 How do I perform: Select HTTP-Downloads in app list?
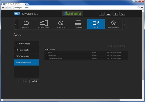pos(27,44)
